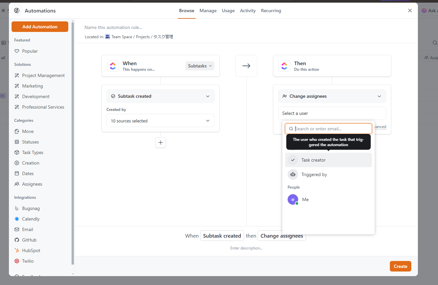
Task: Click the Calendly integration icon
Action: 17,219
